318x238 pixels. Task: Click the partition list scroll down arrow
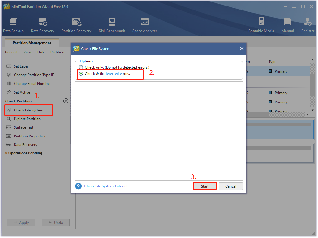pos(312,110)
